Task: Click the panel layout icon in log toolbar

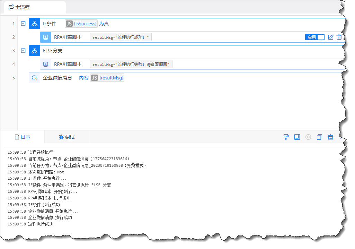Action: click(297, 137)
